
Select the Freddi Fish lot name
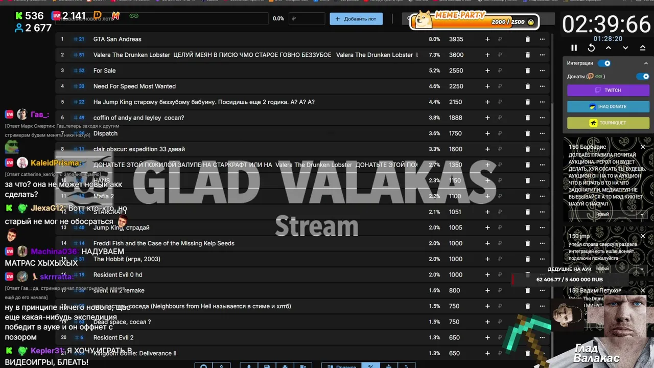[x=163, y=243]
